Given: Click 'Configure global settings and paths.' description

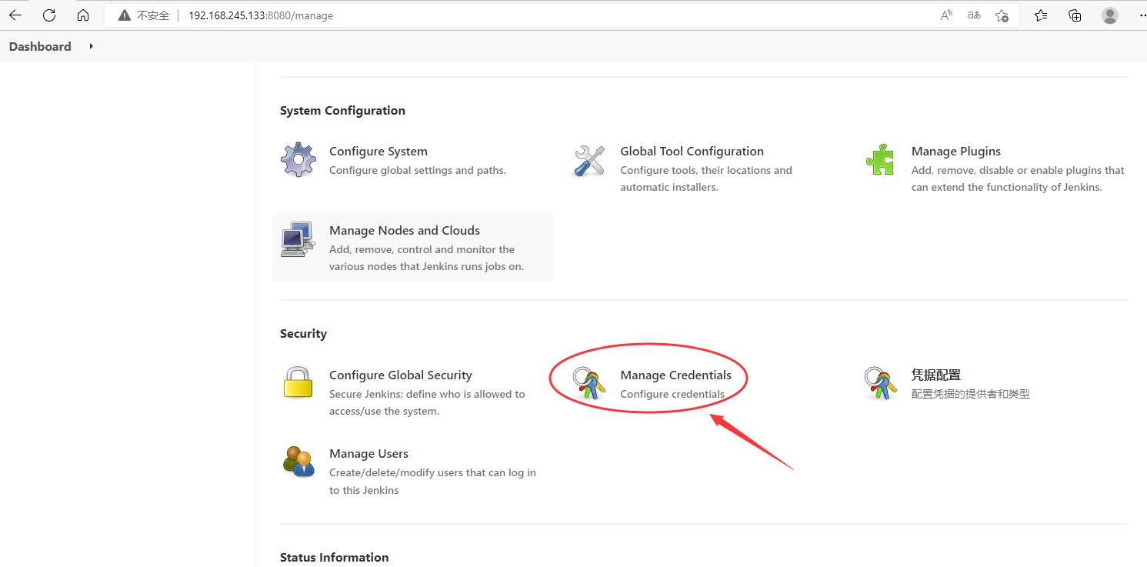Looking at the screenshot, I should (x=418, y=171).
